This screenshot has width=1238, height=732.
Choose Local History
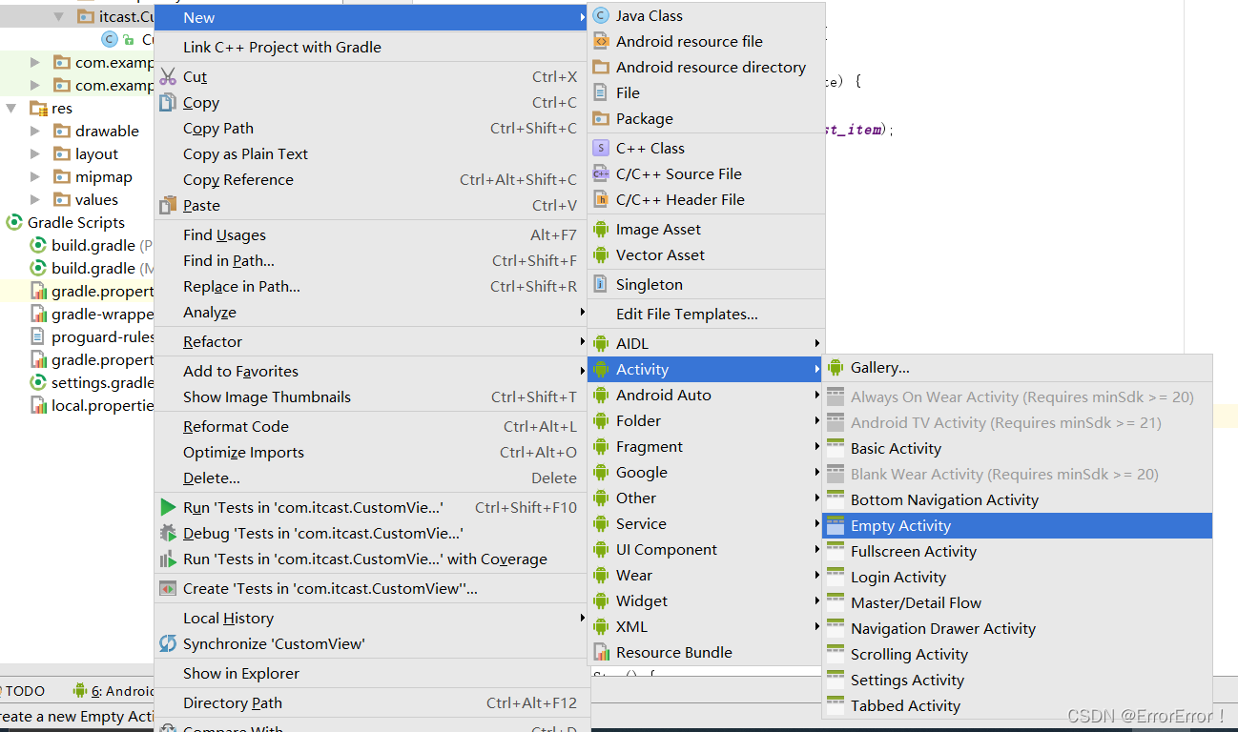(x=372, y=618)
